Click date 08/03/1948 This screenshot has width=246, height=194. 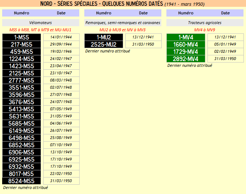(61, 80)
